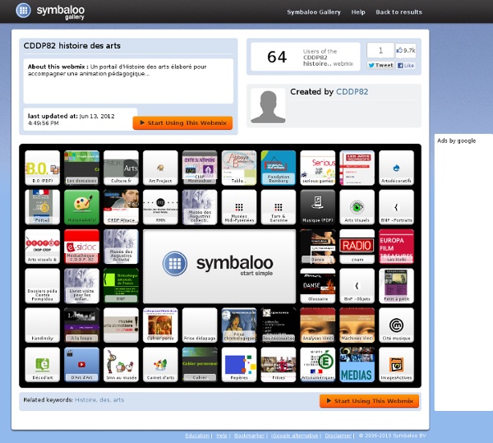Viewport: 493px width, 443px height.
Task: Open the Help header menu item
Action: point(358,12)
